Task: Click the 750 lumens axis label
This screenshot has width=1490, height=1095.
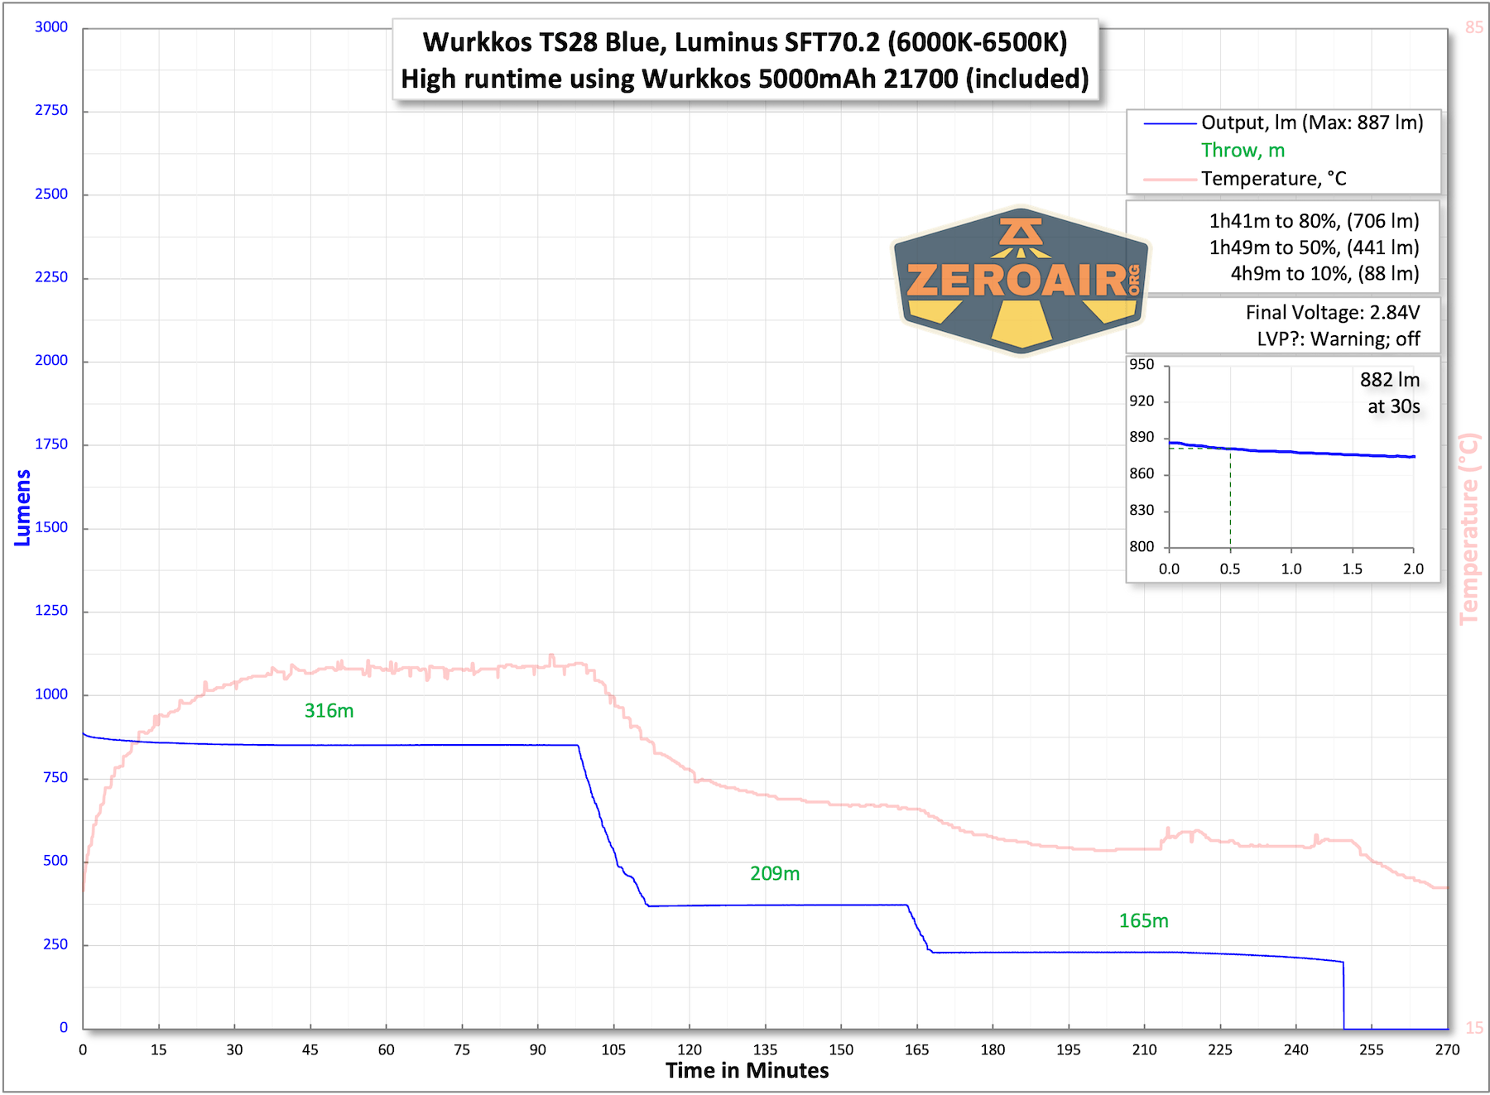Action: pyautogui.click(x=55, y=778)
